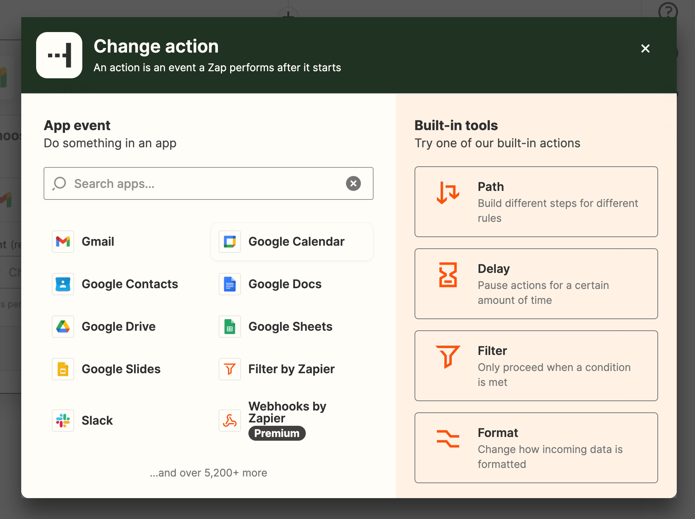Open the Filter built-in tool card

536,366
